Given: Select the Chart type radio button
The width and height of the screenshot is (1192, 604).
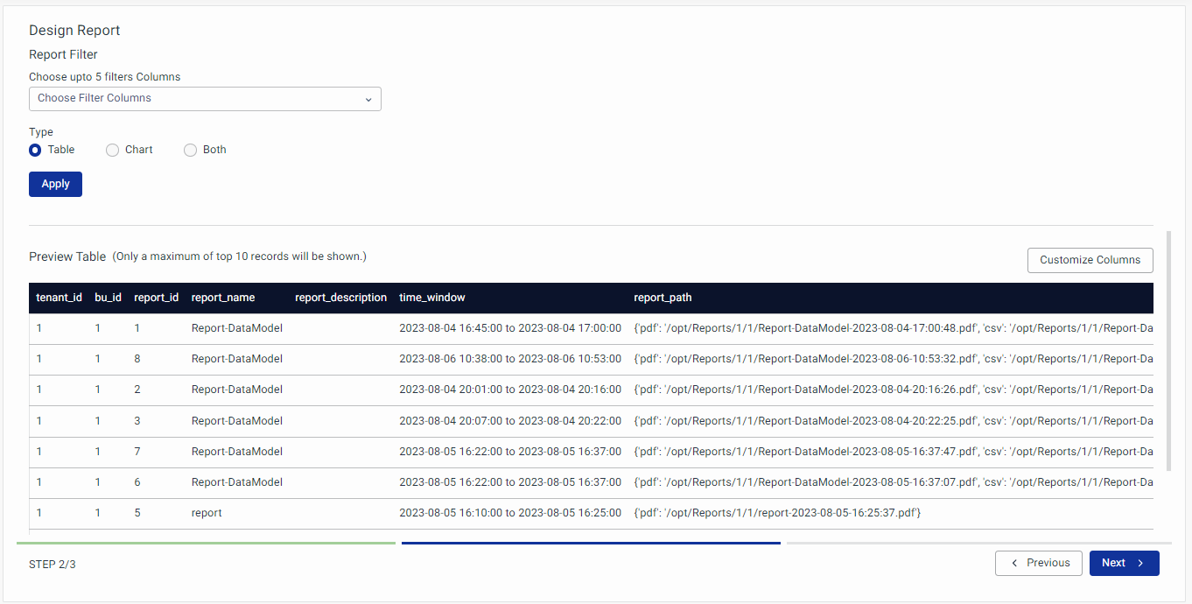Looking at the screenshot, I should [112, 150].
